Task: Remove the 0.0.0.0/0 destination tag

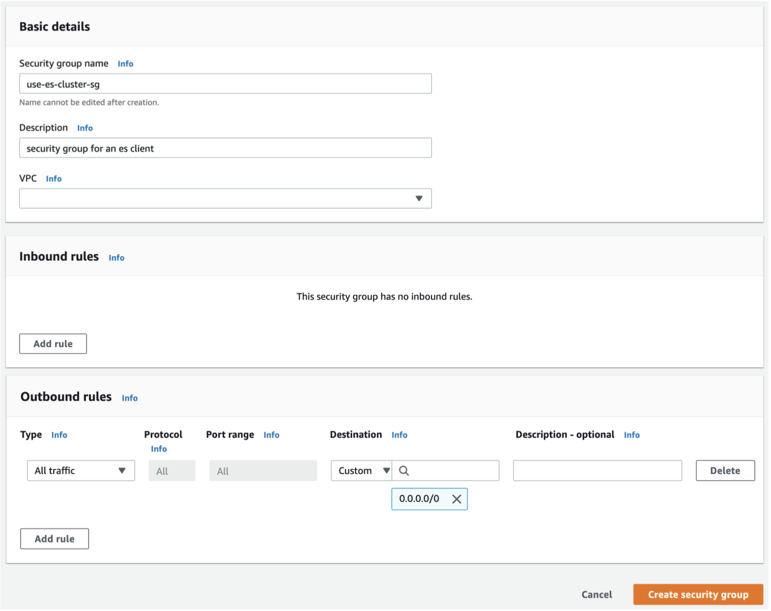Action: coord(457,500)
